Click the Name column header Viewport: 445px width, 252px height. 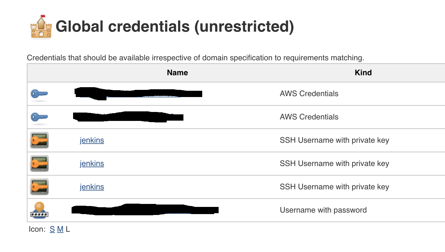coord(177,73)
